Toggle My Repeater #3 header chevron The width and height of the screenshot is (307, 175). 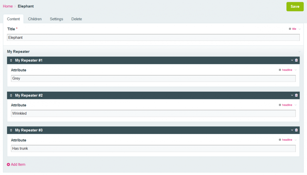292,130
